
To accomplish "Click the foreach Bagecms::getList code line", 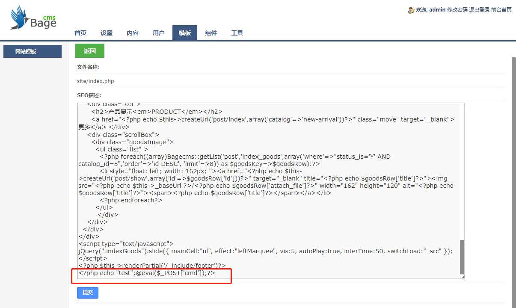I will pos(234,160).
